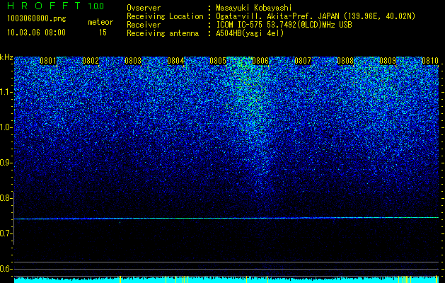Click the 0807 time marker
445x283 pixels.
(303, 61)
